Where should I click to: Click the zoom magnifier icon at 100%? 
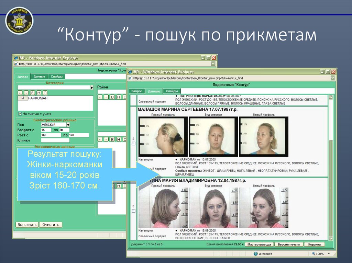pos(313,254)
